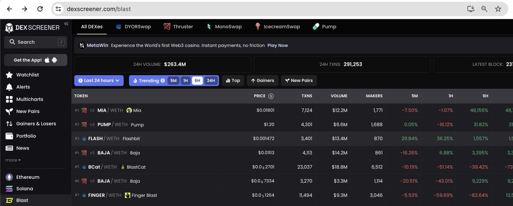Screen dimensions: 513x206
Task: Collapse the sidebar with double chevron
Action: coord(66,24)
